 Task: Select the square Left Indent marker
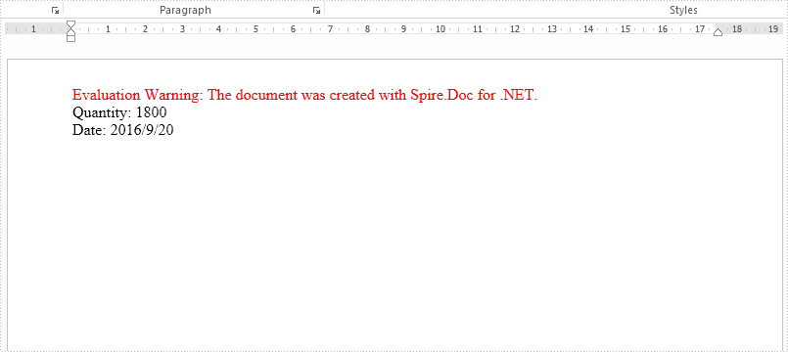click(70, 38)
